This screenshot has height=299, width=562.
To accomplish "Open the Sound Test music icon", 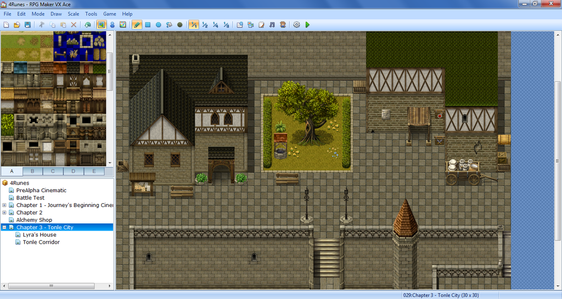I will pyautogui.click(x=272, y=25).
